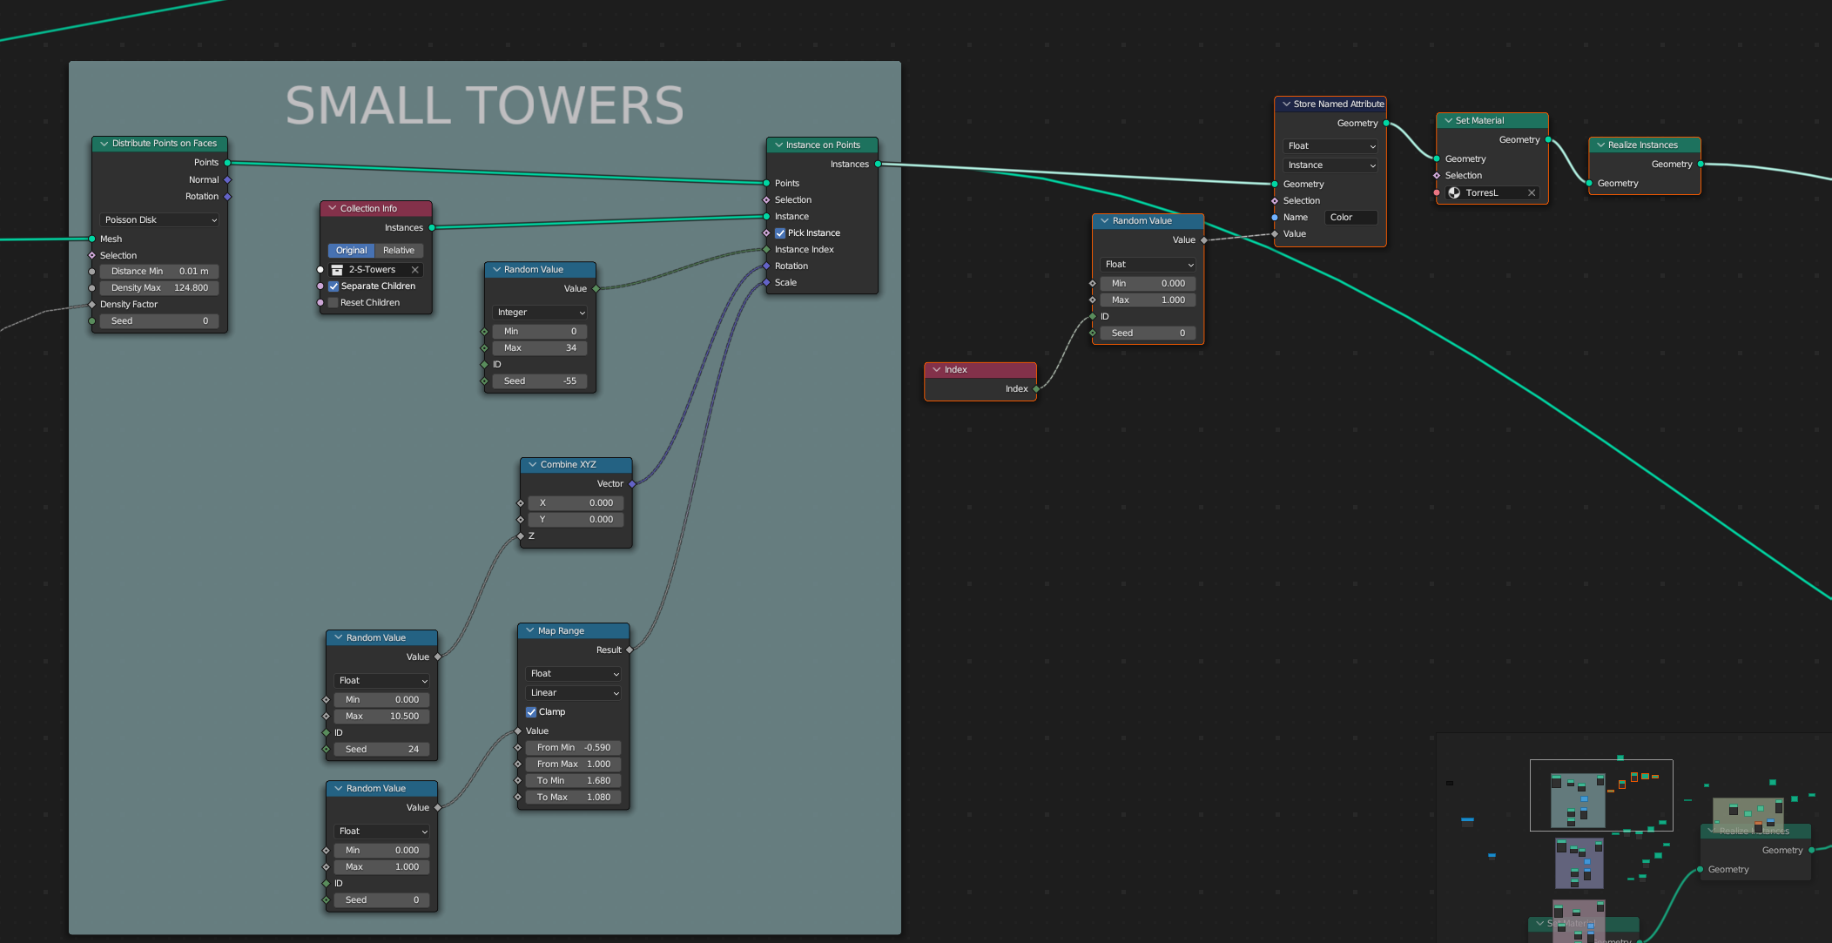The image size is (1832, 943).
Task: Enable the Reset Children checkbox
Action: (333, 303)
